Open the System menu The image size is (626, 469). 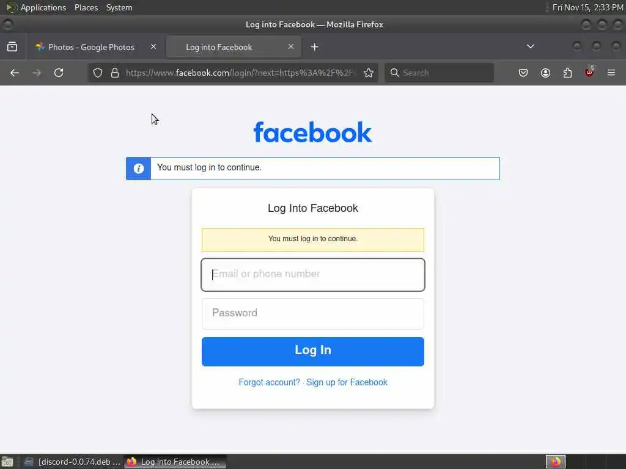[119, 7]
